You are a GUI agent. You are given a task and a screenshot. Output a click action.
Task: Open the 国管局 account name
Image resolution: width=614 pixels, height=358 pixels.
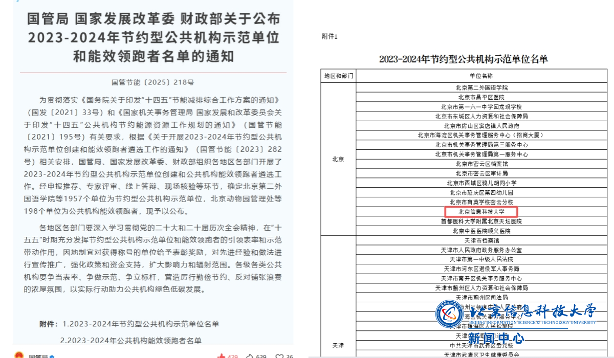38,356
